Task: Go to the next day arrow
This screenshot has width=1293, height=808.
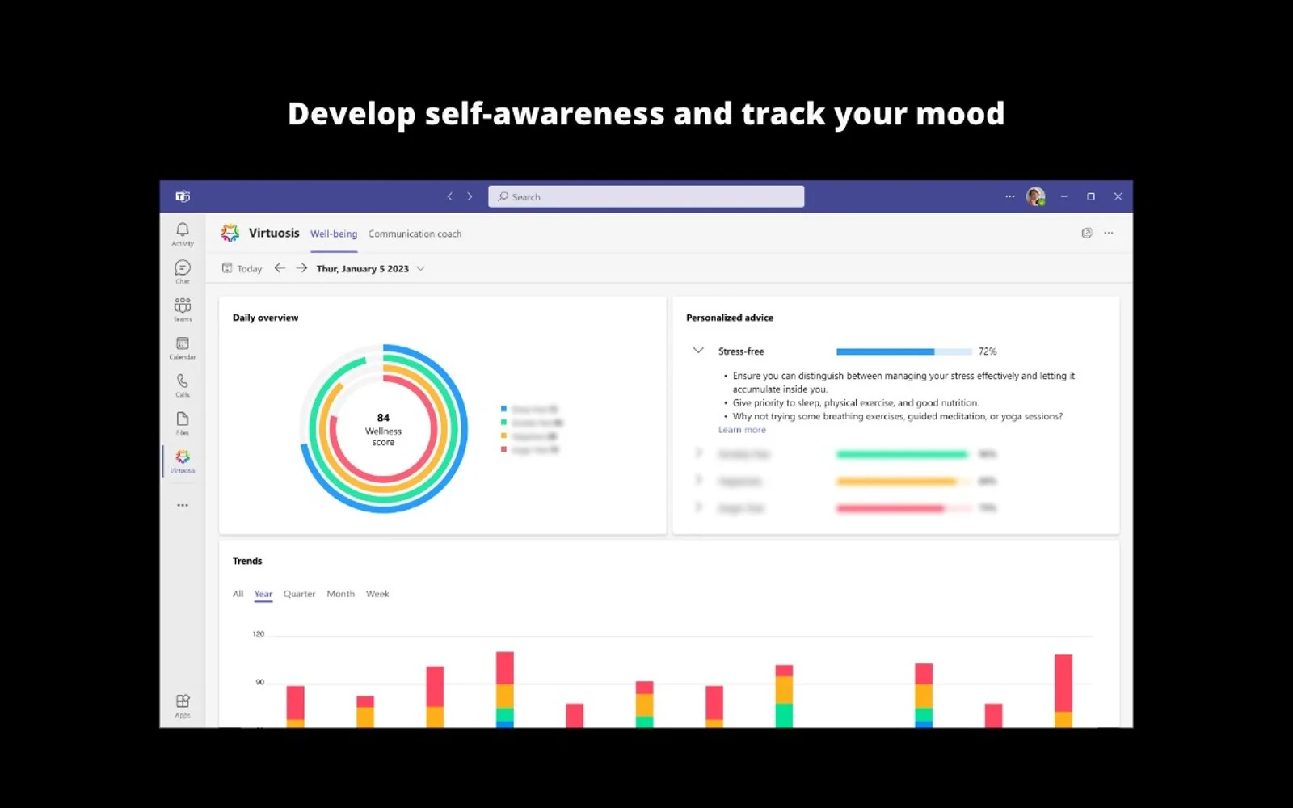Action: click(x=301, y=268)
